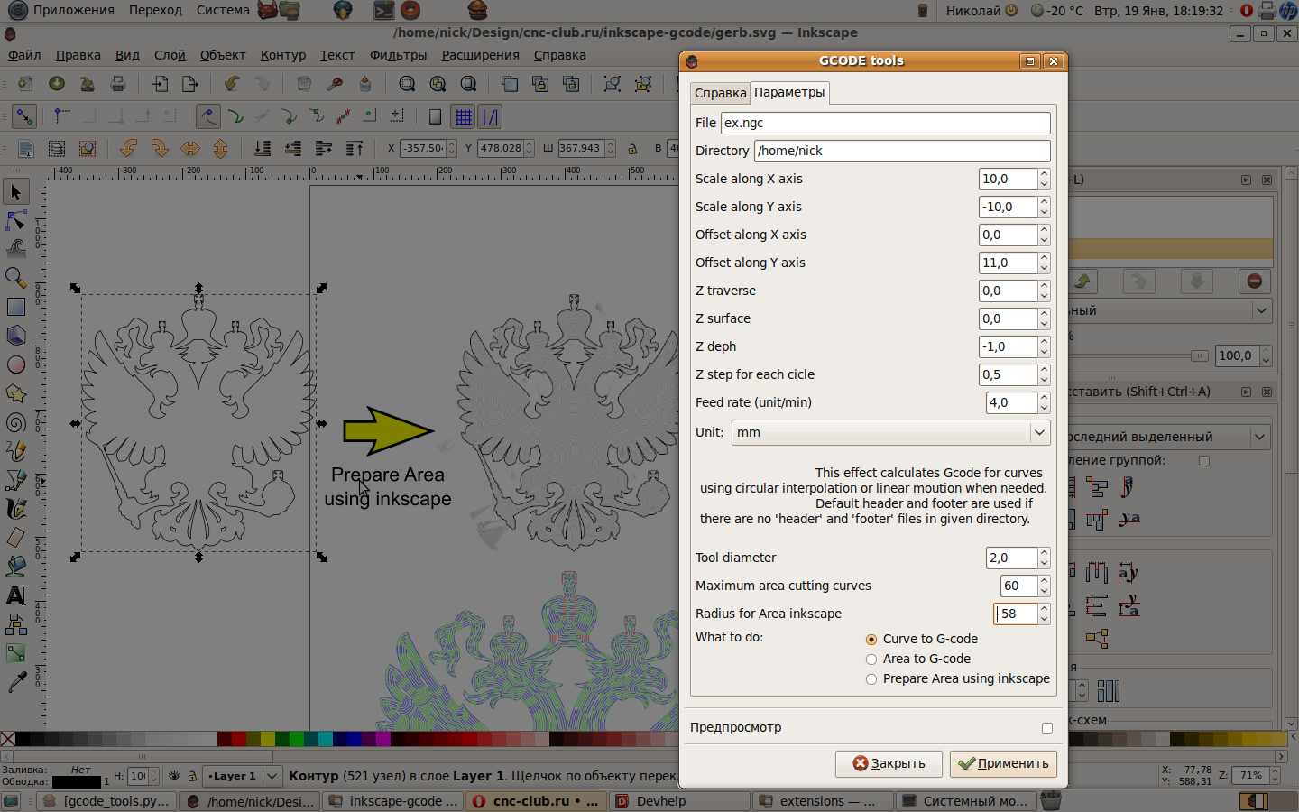The image size is (1299, 812).
Task: Open the align relative-to dropdown
Action: pyautogui.click(x=1170, y=437)
